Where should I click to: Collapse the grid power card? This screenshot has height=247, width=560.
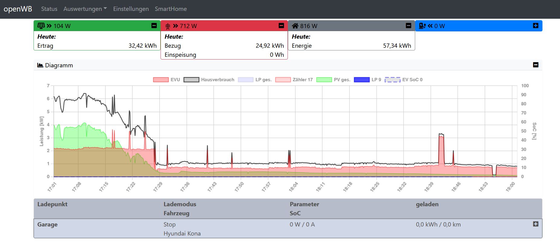click(281, 26)
